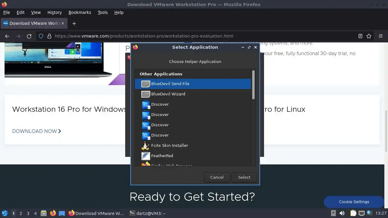Click the BlueDevil Send File row icon
The height and width of the screenshot is (218, 388).
(x=146, y=84)
